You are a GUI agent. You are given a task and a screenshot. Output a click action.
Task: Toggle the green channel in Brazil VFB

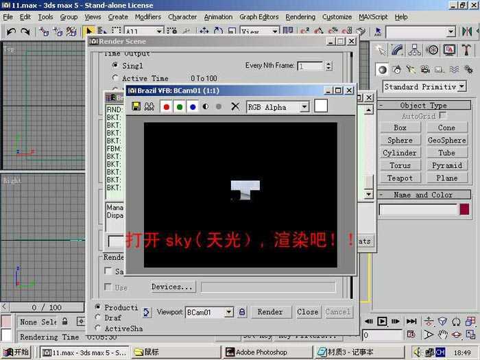pos(180,106)
